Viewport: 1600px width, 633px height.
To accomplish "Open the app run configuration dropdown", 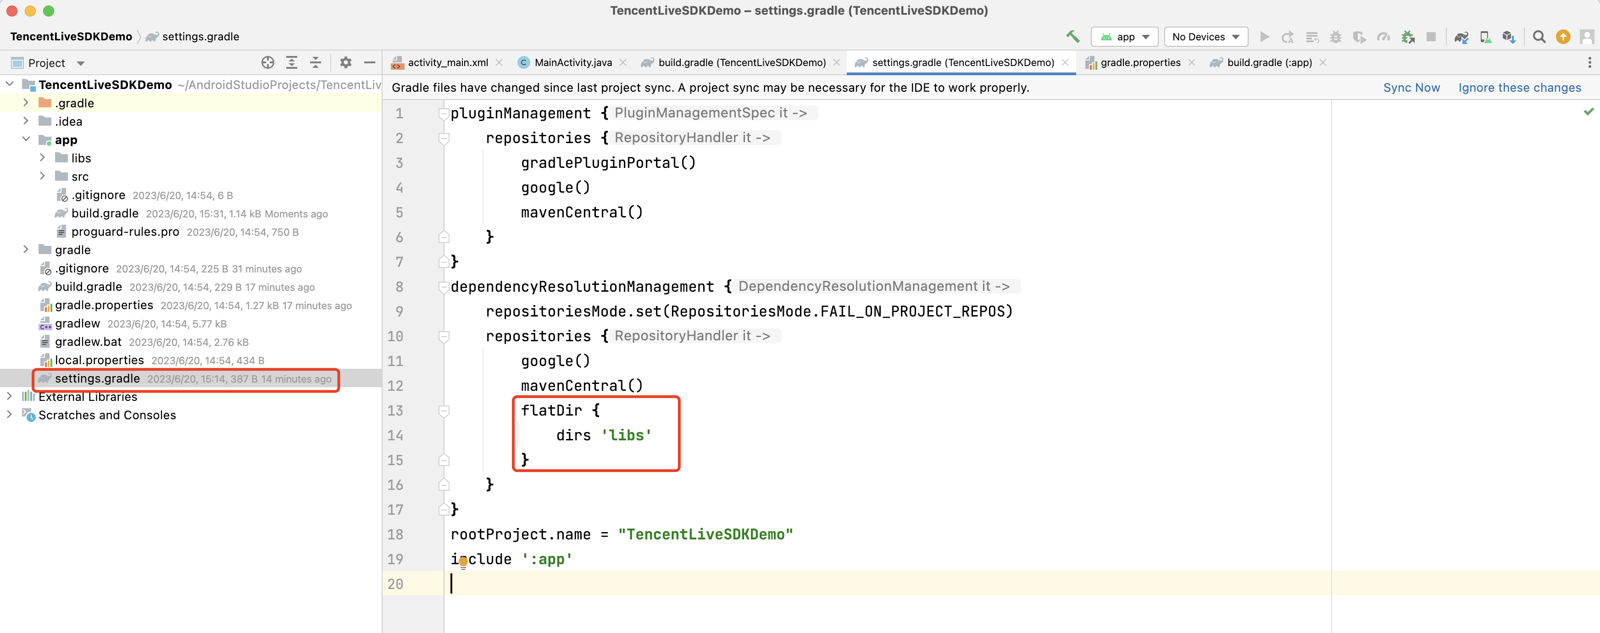I will (x=1125, y=37).
